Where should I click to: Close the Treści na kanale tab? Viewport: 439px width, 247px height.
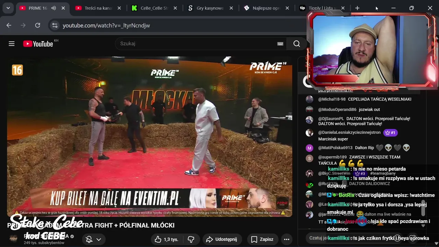(x=119, y=8)
